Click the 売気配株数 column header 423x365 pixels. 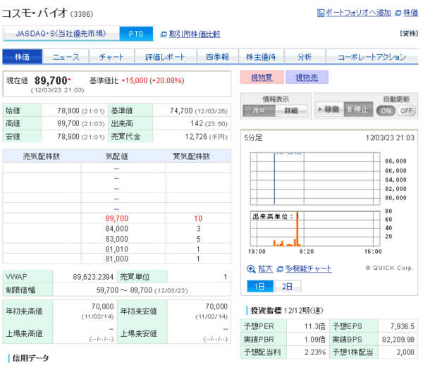coord(42,156)
